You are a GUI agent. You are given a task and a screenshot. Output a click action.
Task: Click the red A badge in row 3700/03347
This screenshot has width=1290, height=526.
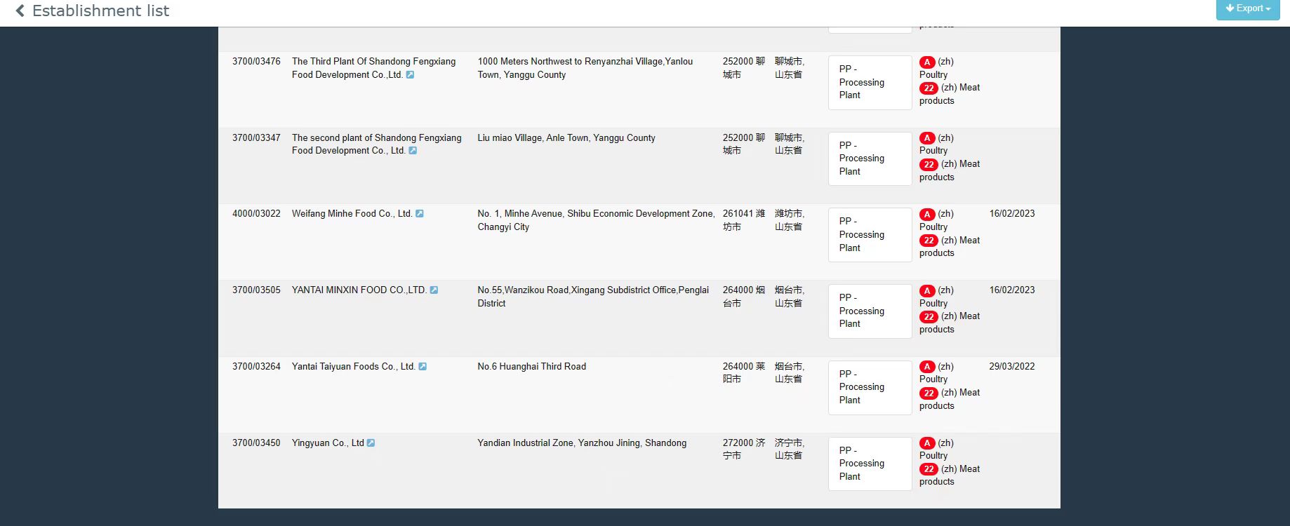pyautogui.click(x=927, y=138)
